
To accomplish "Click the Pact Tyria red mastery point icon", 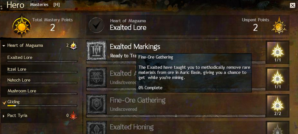I will point(73,116).
